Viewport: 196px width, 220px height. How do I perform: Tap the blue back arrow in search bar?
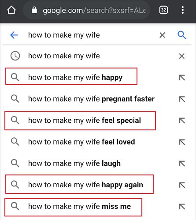pyautogui.click(x=14, y=35)
